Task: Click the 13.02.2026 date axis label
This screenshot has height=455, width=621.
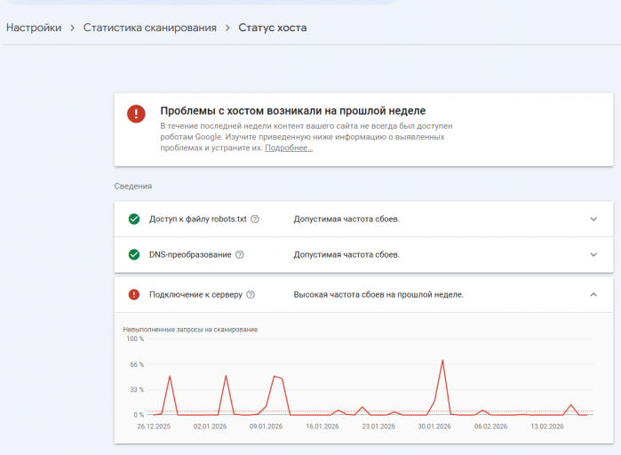Action: click(x=547, y=427)
